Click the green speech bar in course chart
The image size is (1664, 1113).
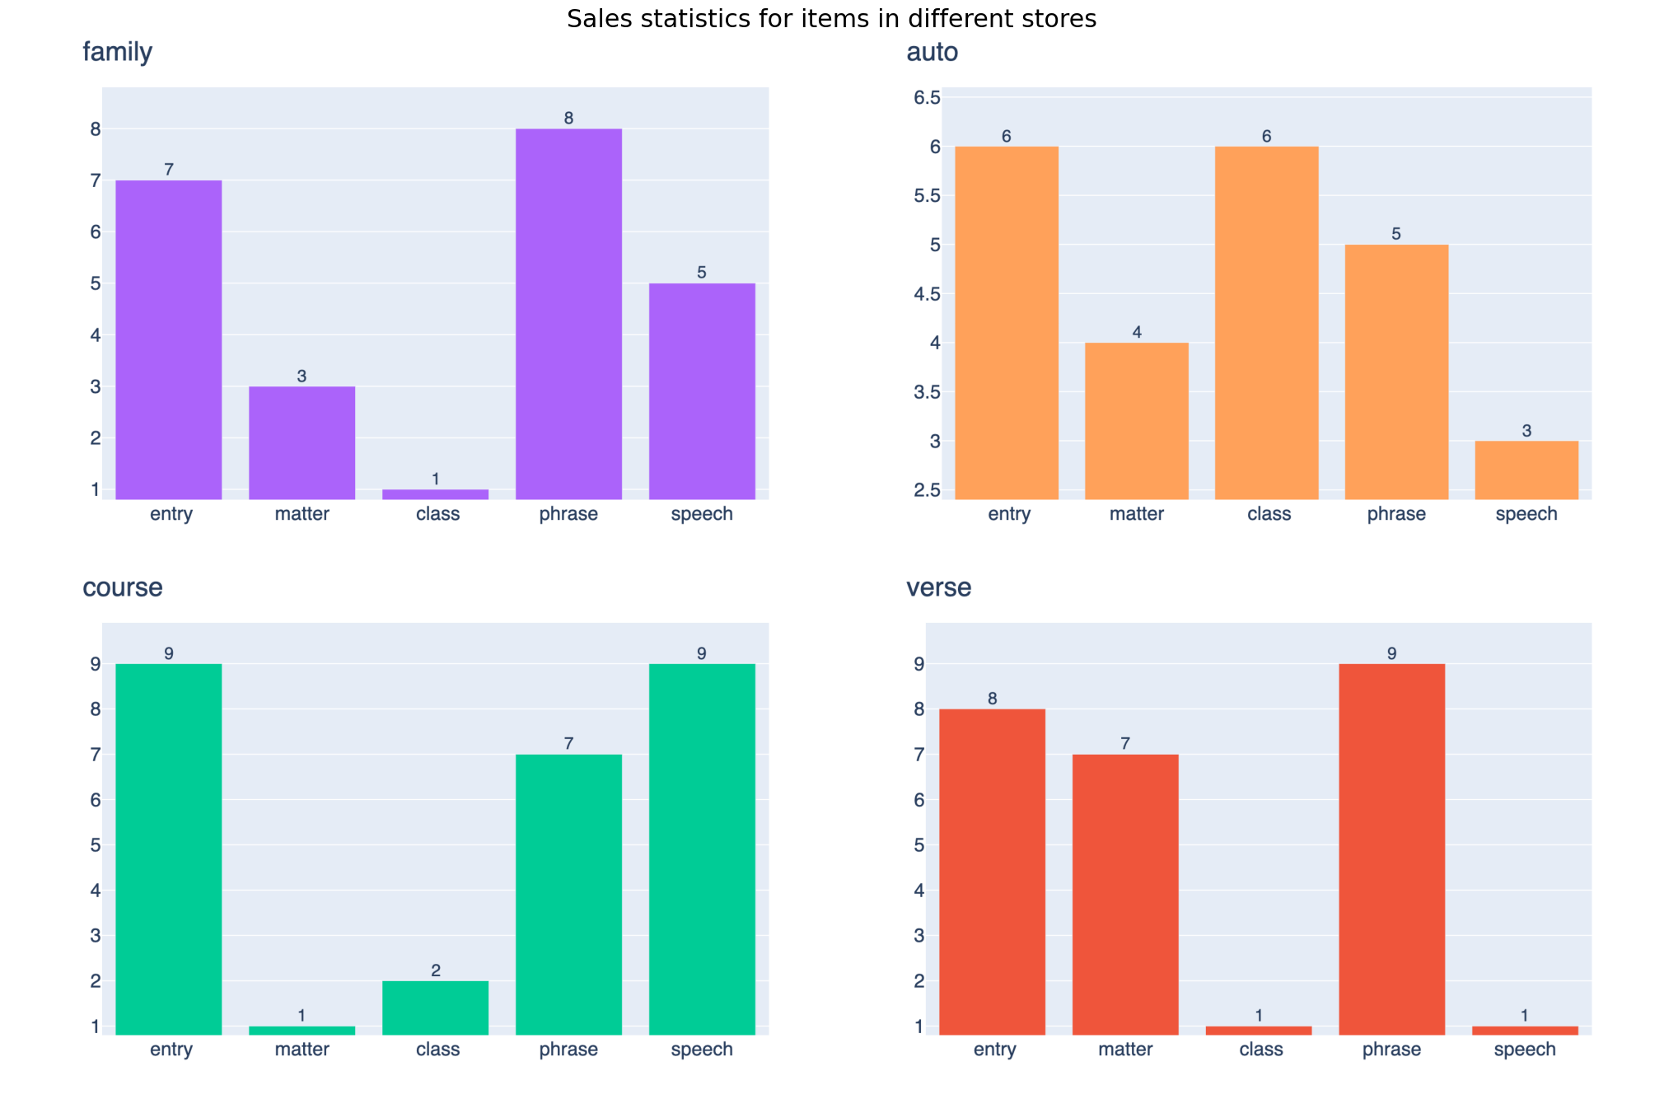[x=702, y=849]
